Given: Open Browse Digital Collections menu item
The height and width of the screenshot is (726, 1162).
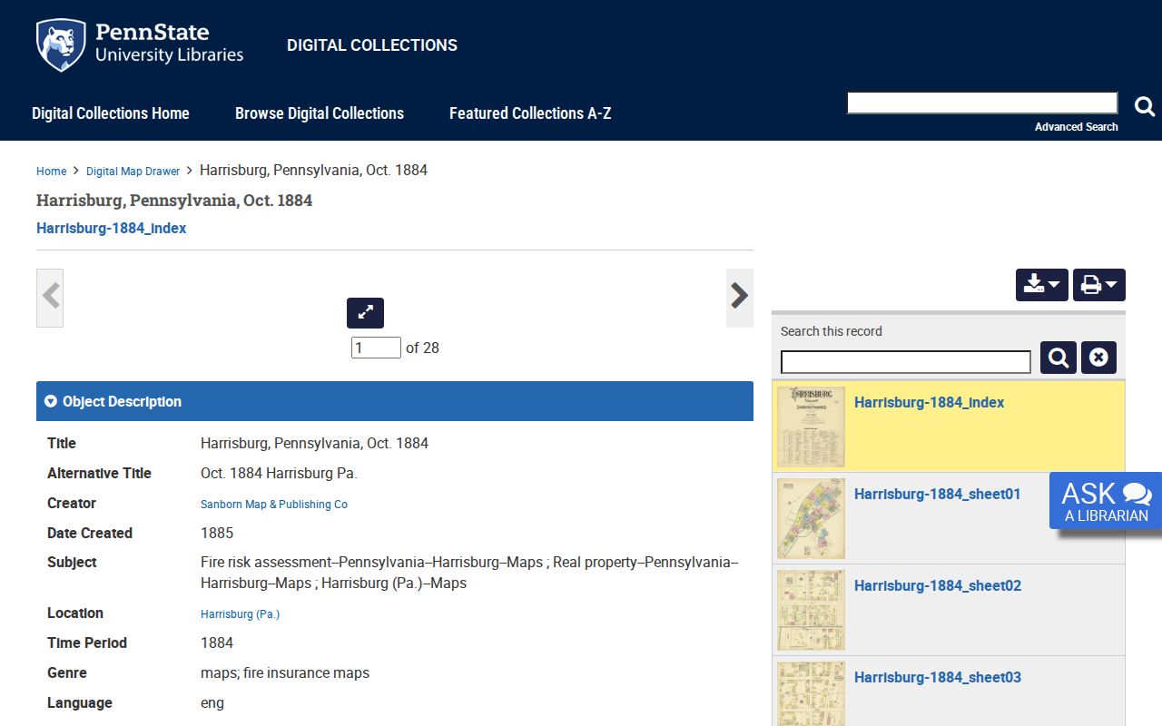Looking at the screenshot, I should [x=320, y=113].
